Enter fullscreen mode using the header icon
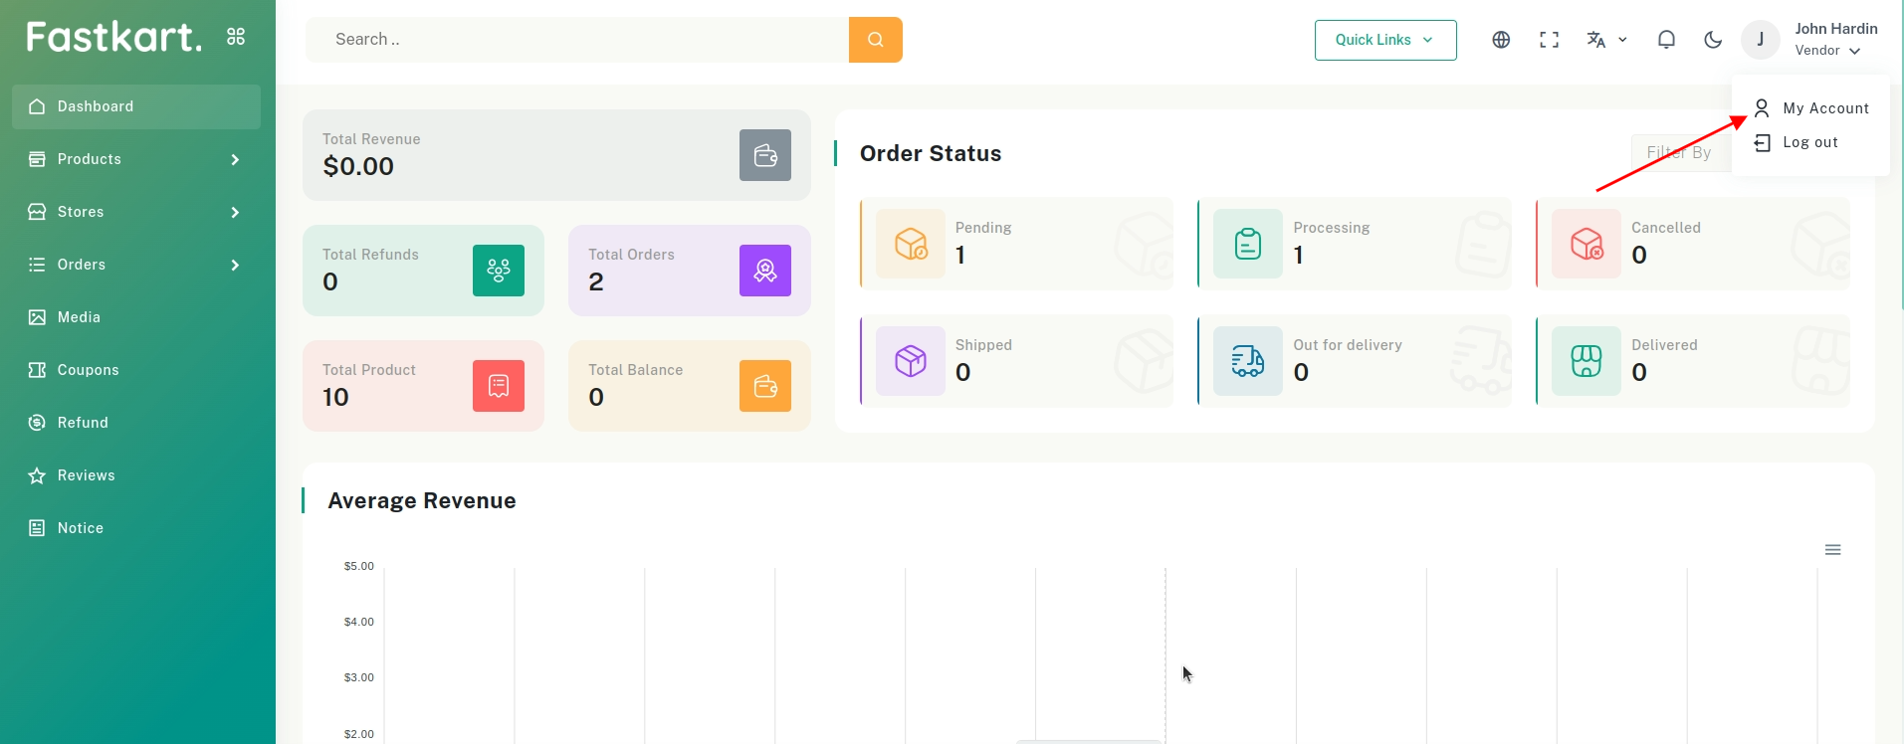The width and height of the screenshot is (1904, 744). [1549, 40]
